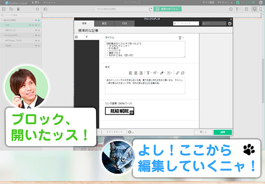
Task: Select the desktop preview icon
Action: 254,9
